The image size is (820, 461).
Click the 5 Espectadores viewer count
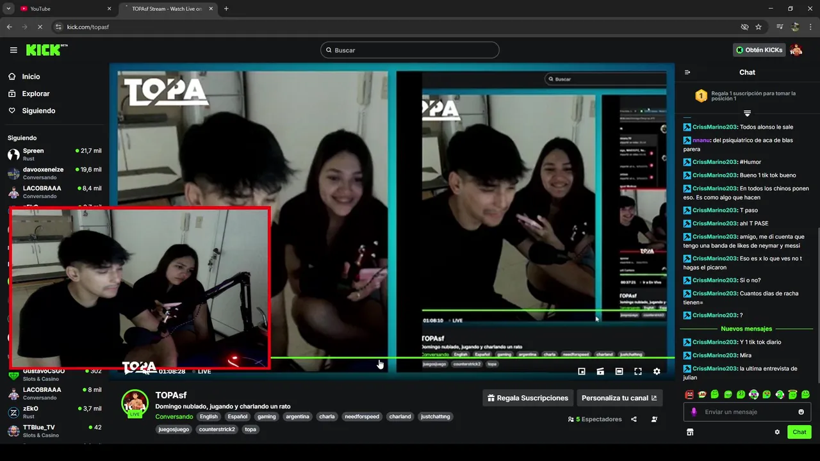coord(594,419)
